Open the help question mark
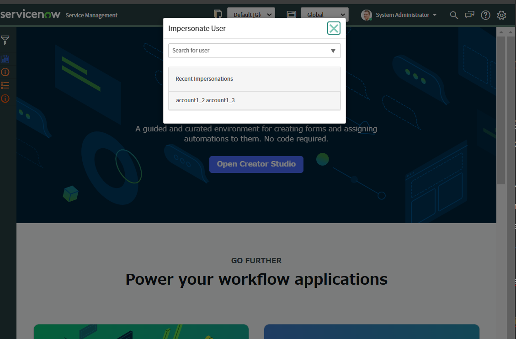The image size is (516, 339). click(485, 15)
